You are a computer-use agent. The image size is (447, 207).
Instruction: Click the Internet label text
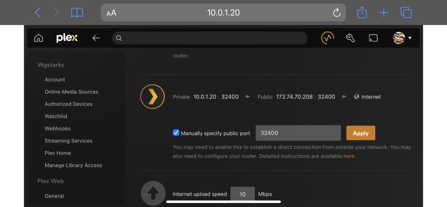pyautogui.click(x=371, y=97)
